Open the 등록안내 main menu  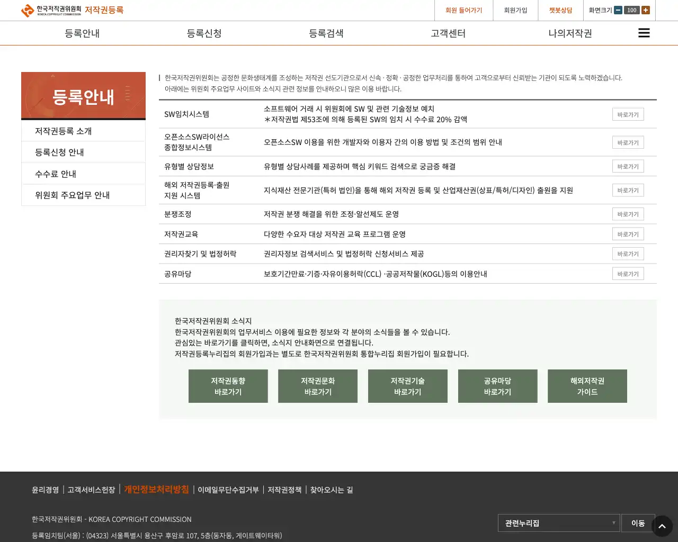click(x=82, y=33)
